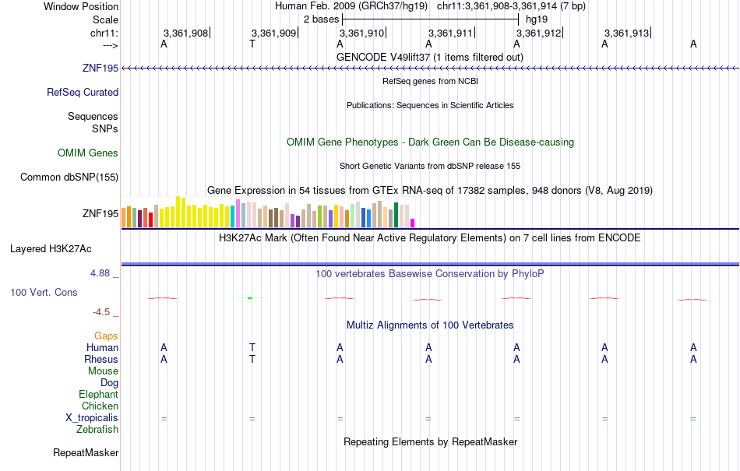Click the Zebrafish species row label
740x471 pixels.
point(97,430)
